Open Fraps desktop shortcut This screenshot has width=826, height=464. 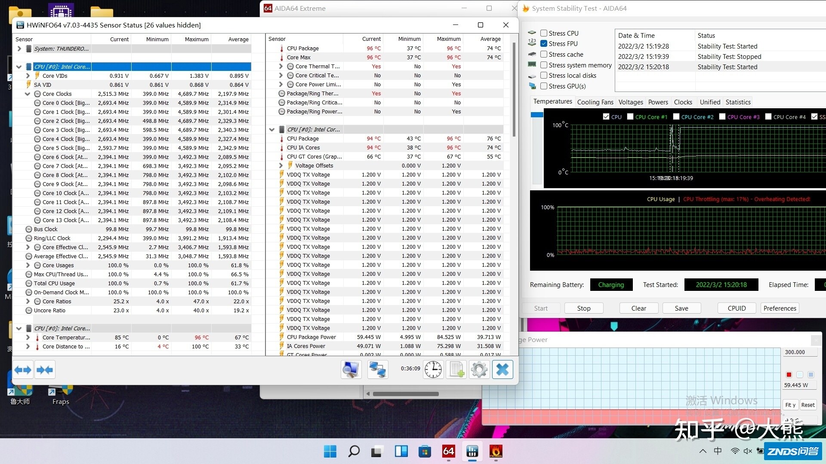61,394
